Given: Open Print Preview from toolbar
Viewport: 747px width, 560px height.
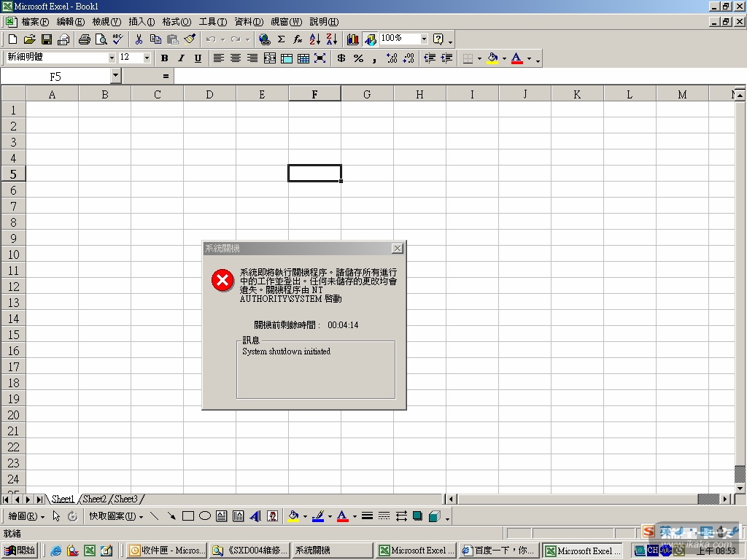Looking at the screenshot, I should click(101, 39).
